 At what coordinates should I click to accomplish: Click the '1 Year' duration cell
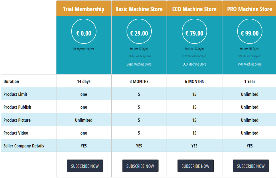pos(250,81)
